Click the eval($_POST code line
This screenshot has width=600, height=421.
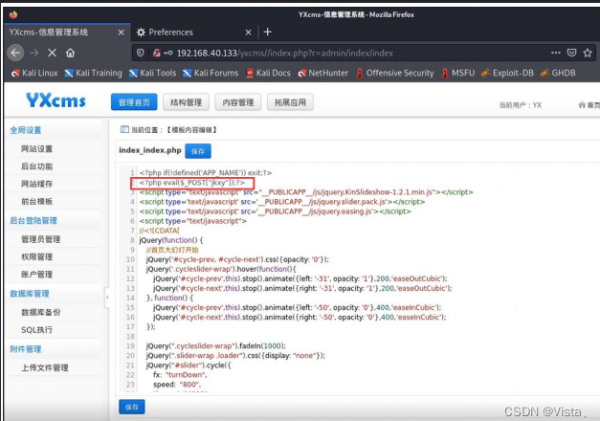pos(192,183)
